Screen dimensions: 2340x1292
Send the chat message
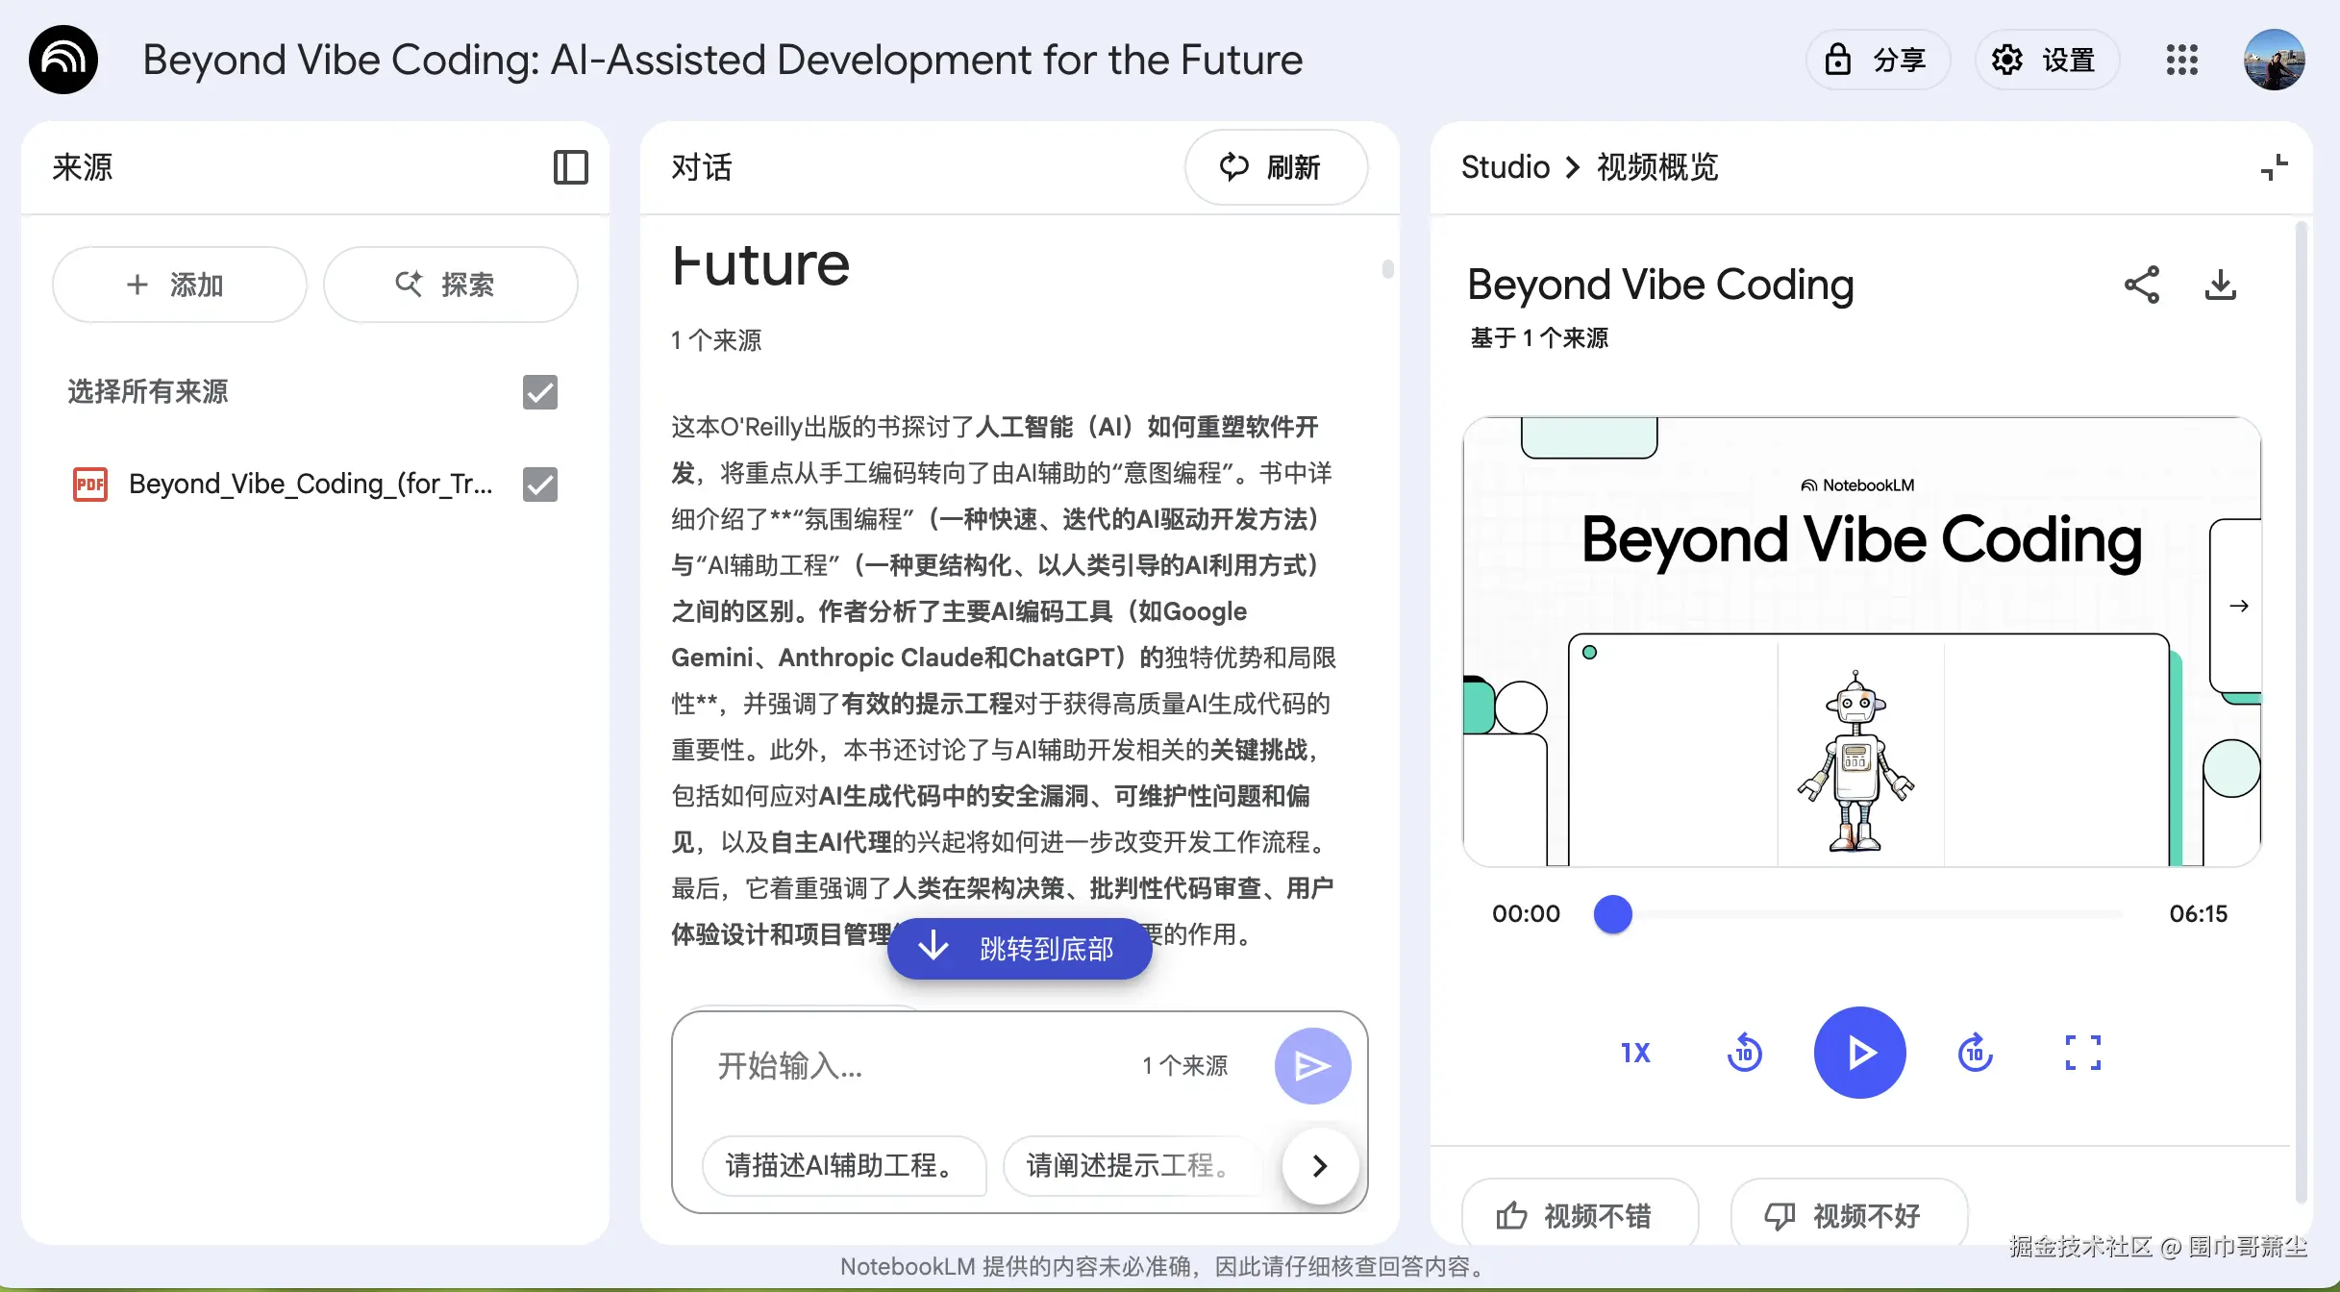(x=1312, y=1065)
